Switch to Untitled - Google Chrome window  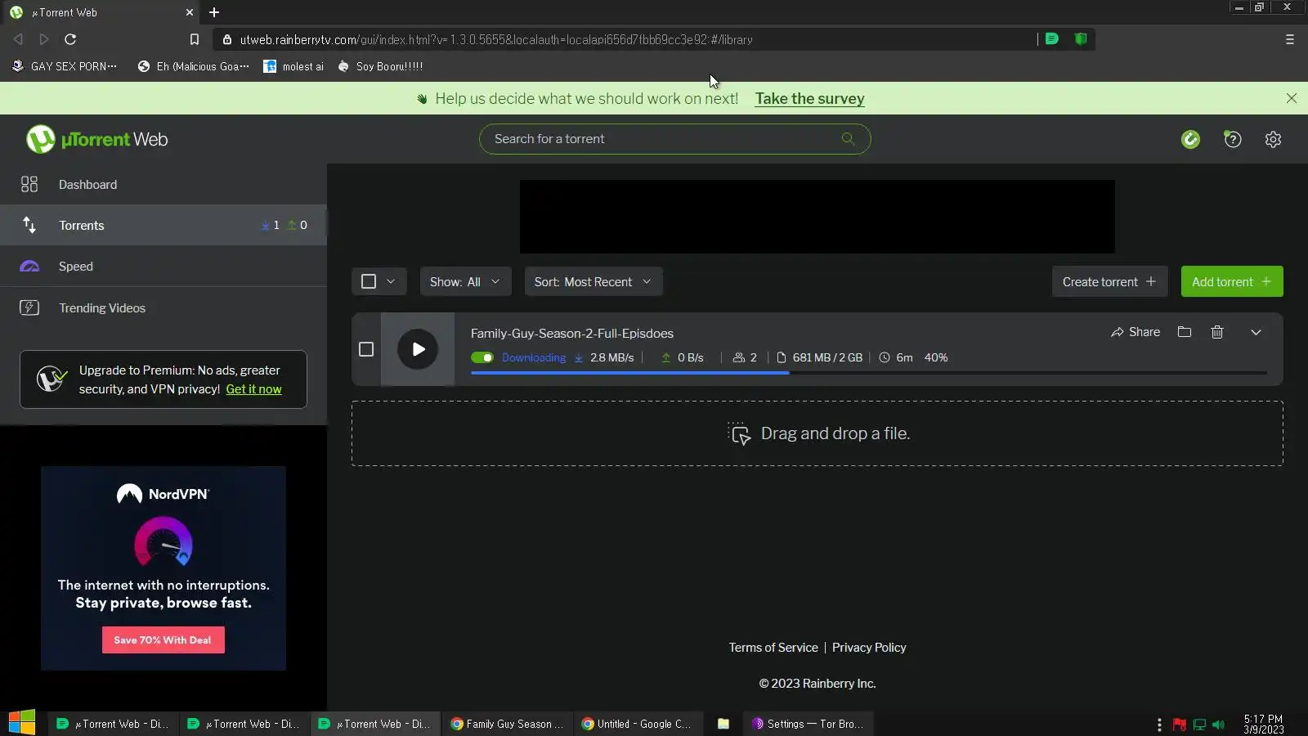(638, 724)
